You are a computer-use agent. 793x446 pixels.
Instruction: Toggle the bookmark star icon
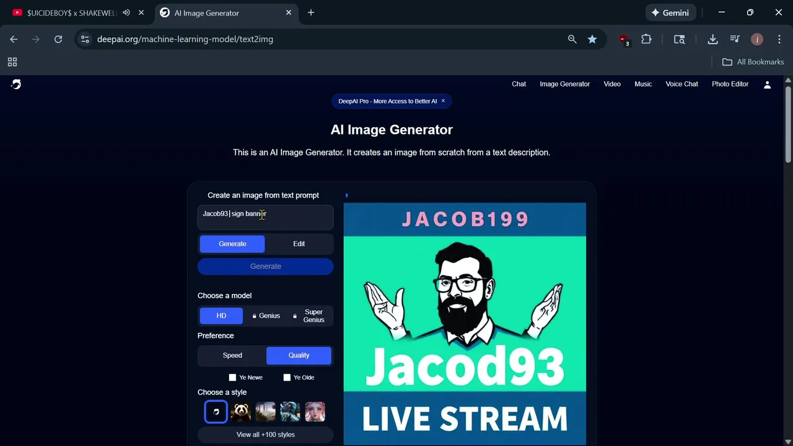(x=592, y=39)
